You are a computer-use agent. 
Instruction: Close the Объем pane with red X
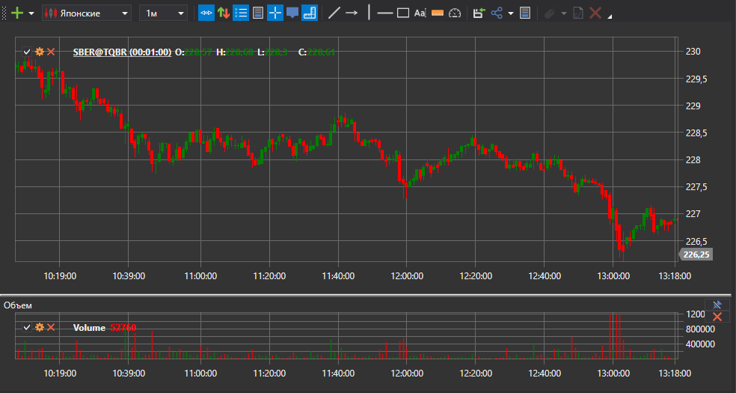[717, 317]
